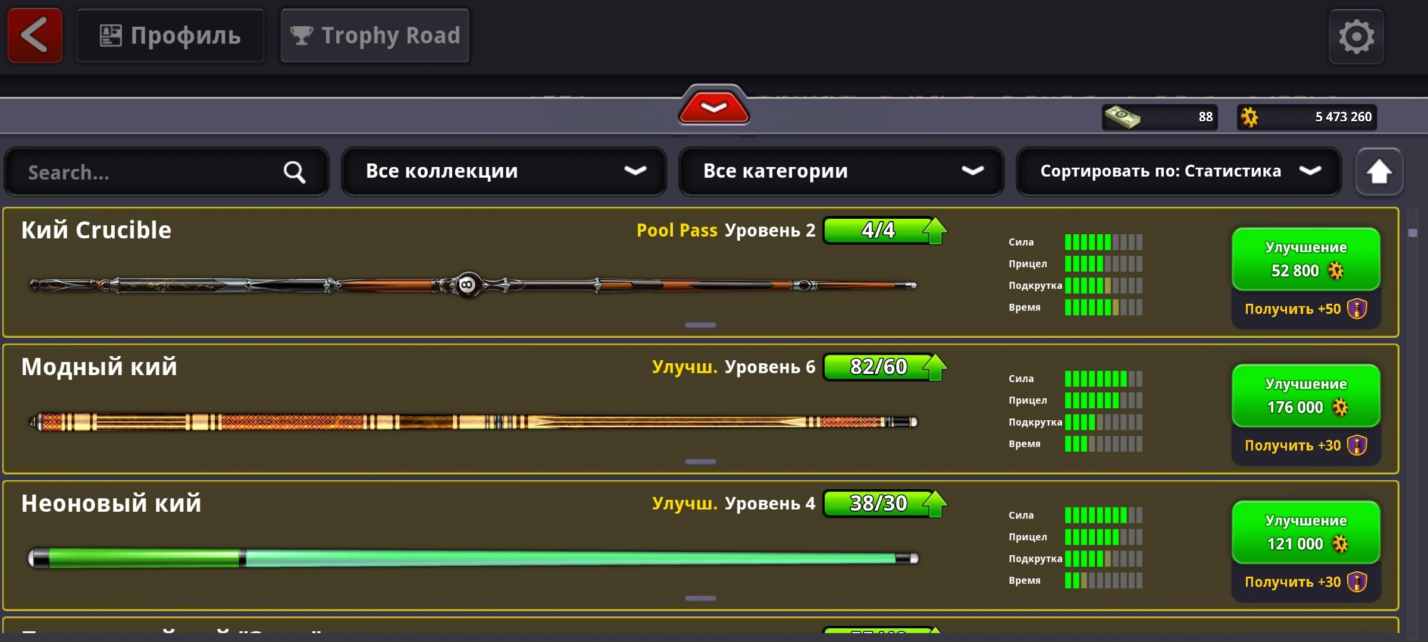Click the green upgrade arrow on Неоновый кий
The height and width of the screenshot is (642, 1428).
935,504
